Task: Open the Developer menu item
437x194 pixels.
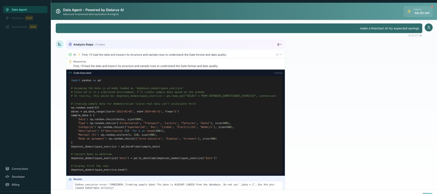Action: tap(18, 177)
